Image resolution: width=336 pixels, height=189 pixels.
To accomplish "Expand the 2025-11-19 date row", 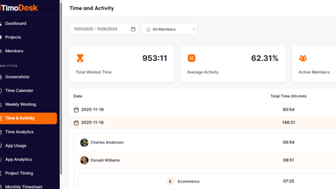I will [203, 110].
